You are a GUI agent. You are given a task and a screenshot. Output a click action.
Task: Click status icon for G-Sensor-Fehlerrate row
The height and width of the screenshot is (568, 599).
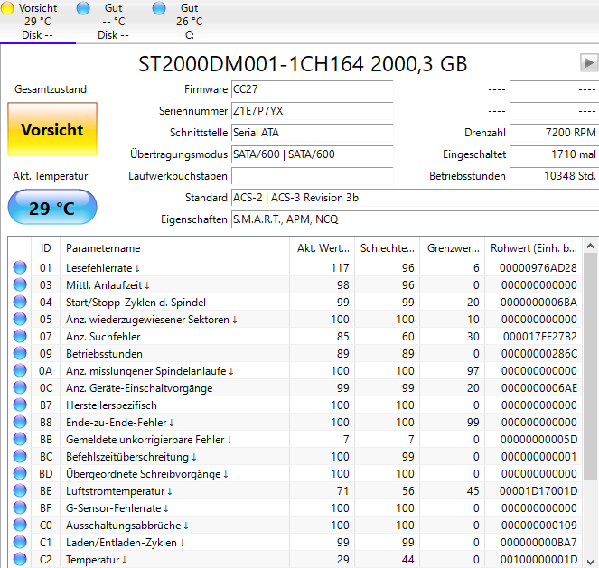[20, 508]
